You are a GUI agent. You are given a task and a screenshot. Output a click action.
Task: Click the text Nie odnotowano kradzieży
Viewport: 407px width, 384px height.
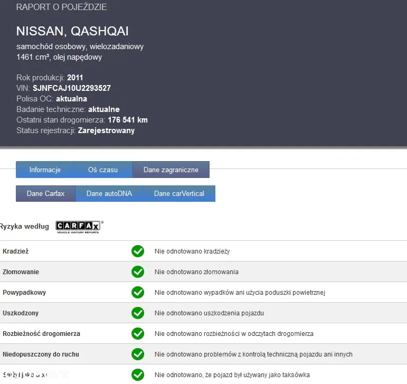pyautogui.click(x=192, y=251)
